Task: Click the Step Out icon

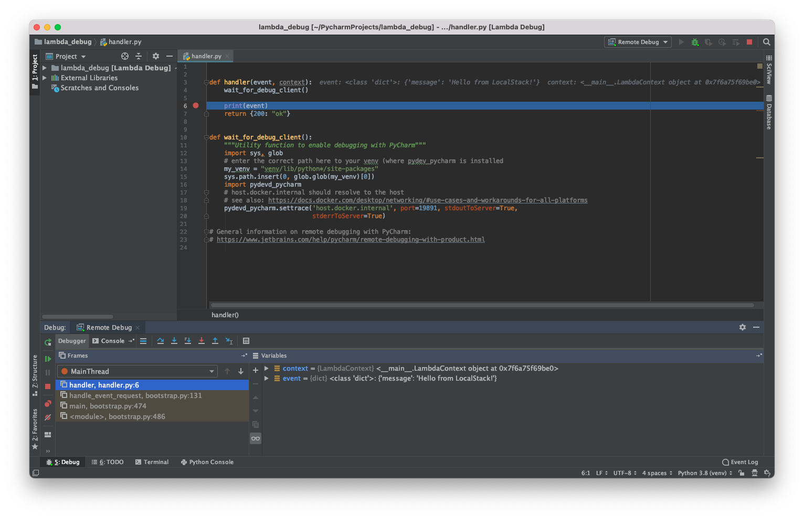Action: 215,341
